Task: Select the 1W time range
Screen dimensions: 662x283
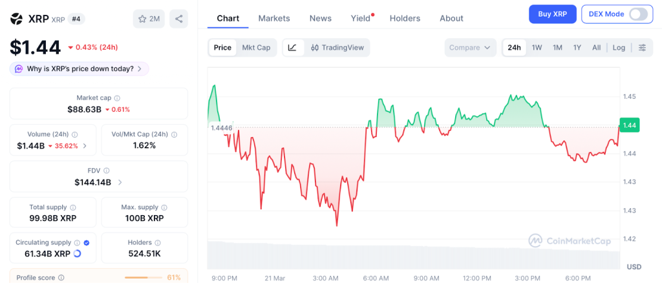Action: click(x=537, y=47)
